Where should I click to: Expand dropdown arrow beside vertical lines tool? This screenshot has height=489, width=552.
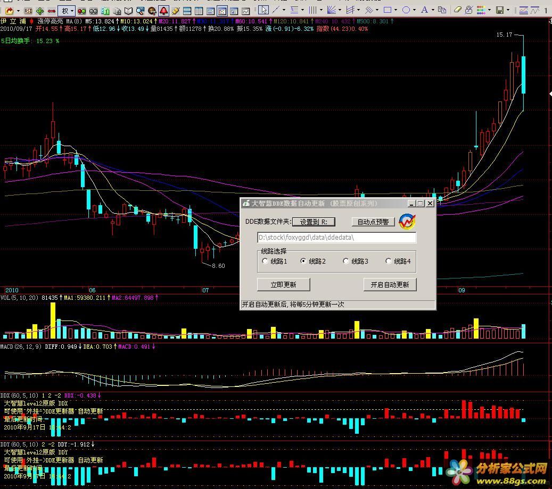click(x=321, y=10)
